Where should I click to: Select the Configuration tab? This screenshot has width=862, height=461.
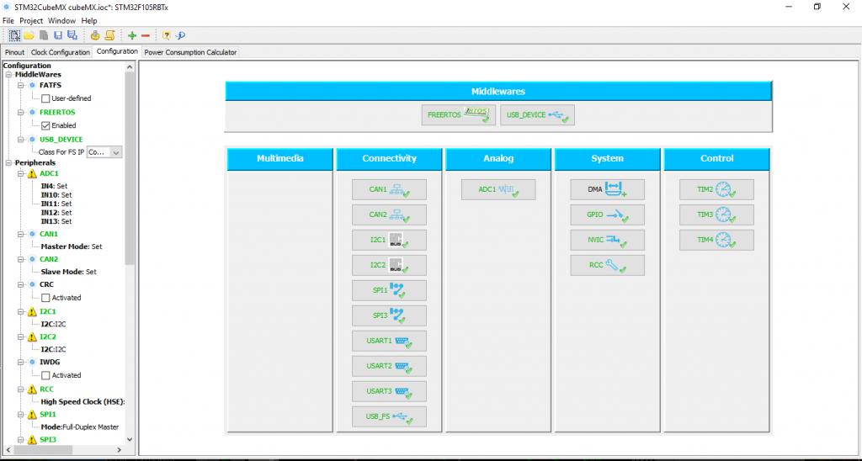tap(116, 51)
